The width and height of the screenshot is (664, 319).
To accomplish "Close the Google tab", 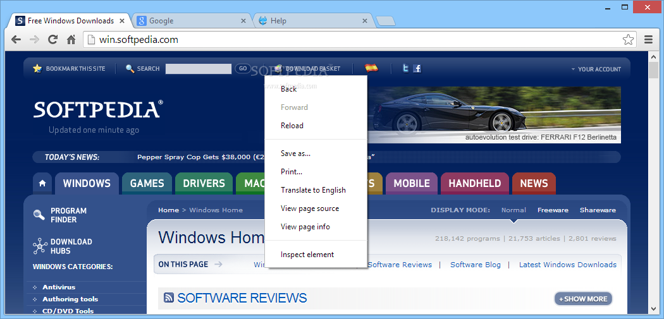I will pyautogui.click(x=243, y=21).
